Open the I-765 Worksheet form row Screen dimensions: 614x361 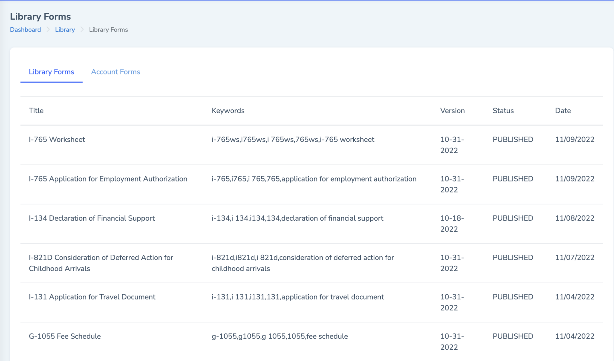coord(57,139)
